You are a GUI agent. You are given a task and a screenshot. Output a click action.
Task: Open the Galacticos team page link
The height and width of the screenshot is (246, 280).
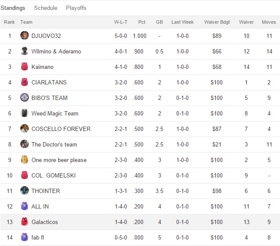[x=44, y=222]
